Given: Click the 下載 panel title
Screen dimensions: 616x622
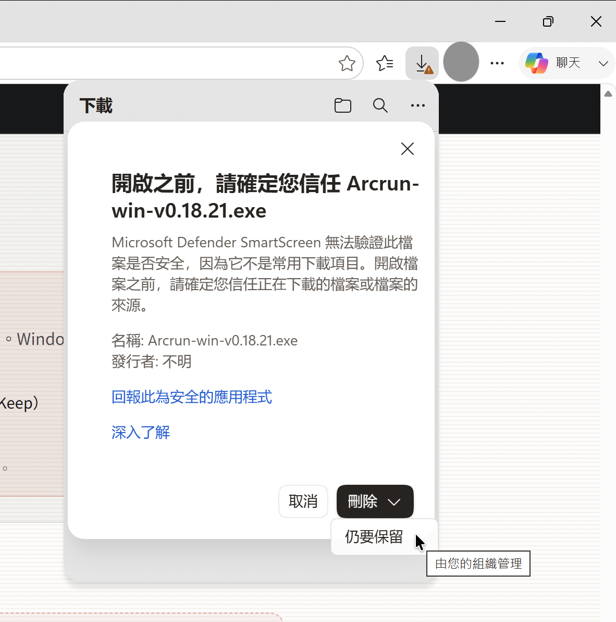Looking at the screenshot, I should click(x=96, y=105).
